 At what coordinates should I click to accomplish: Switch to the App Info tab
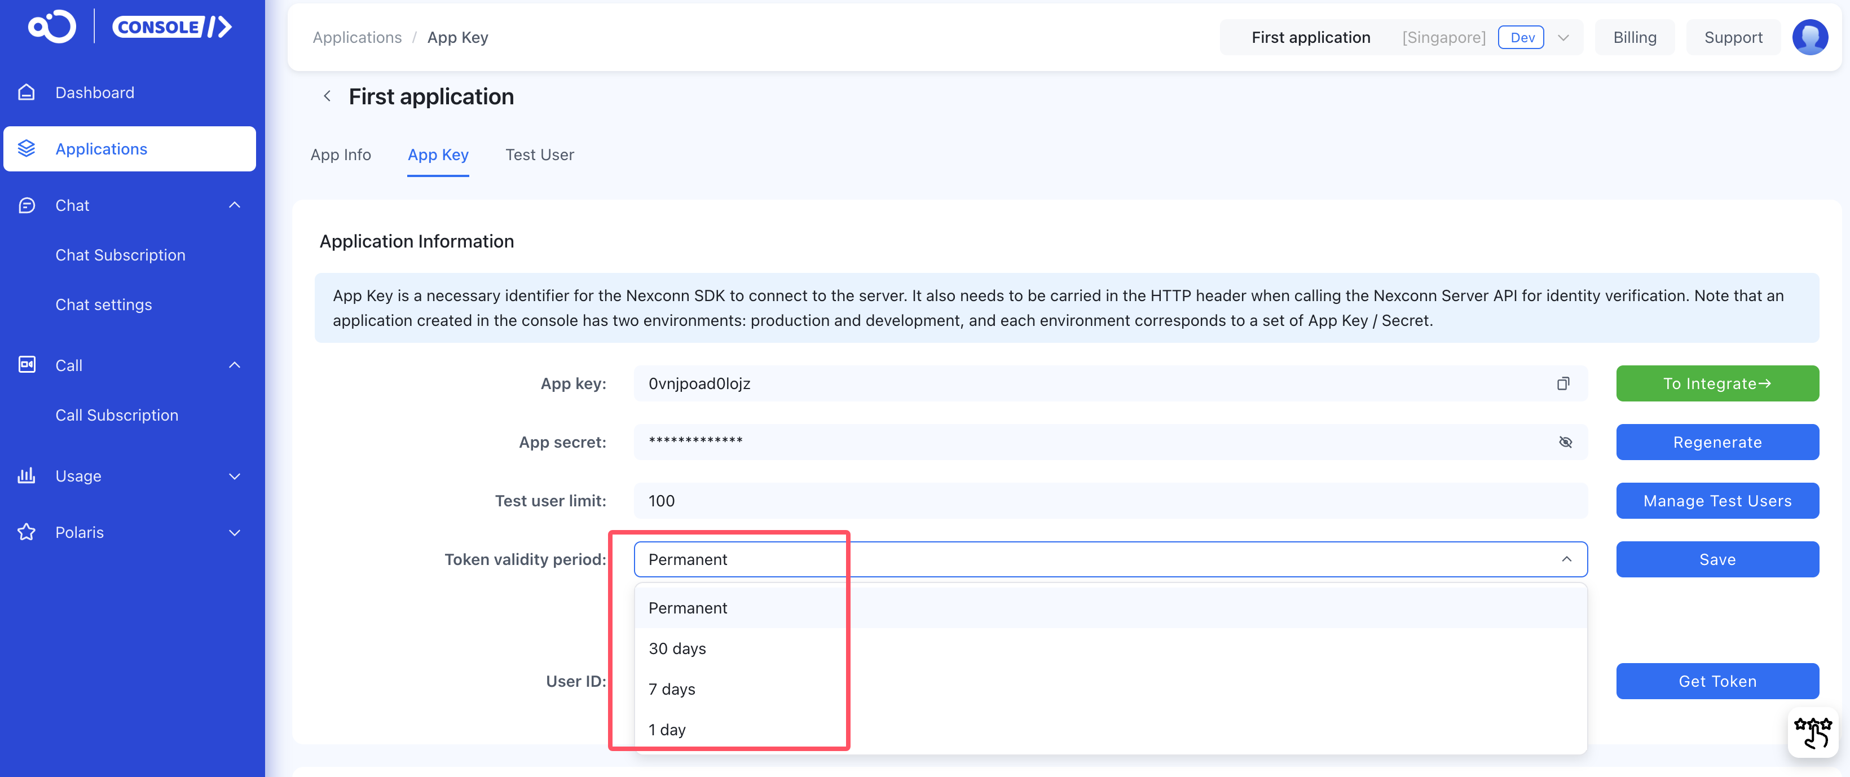pos(341,155)
